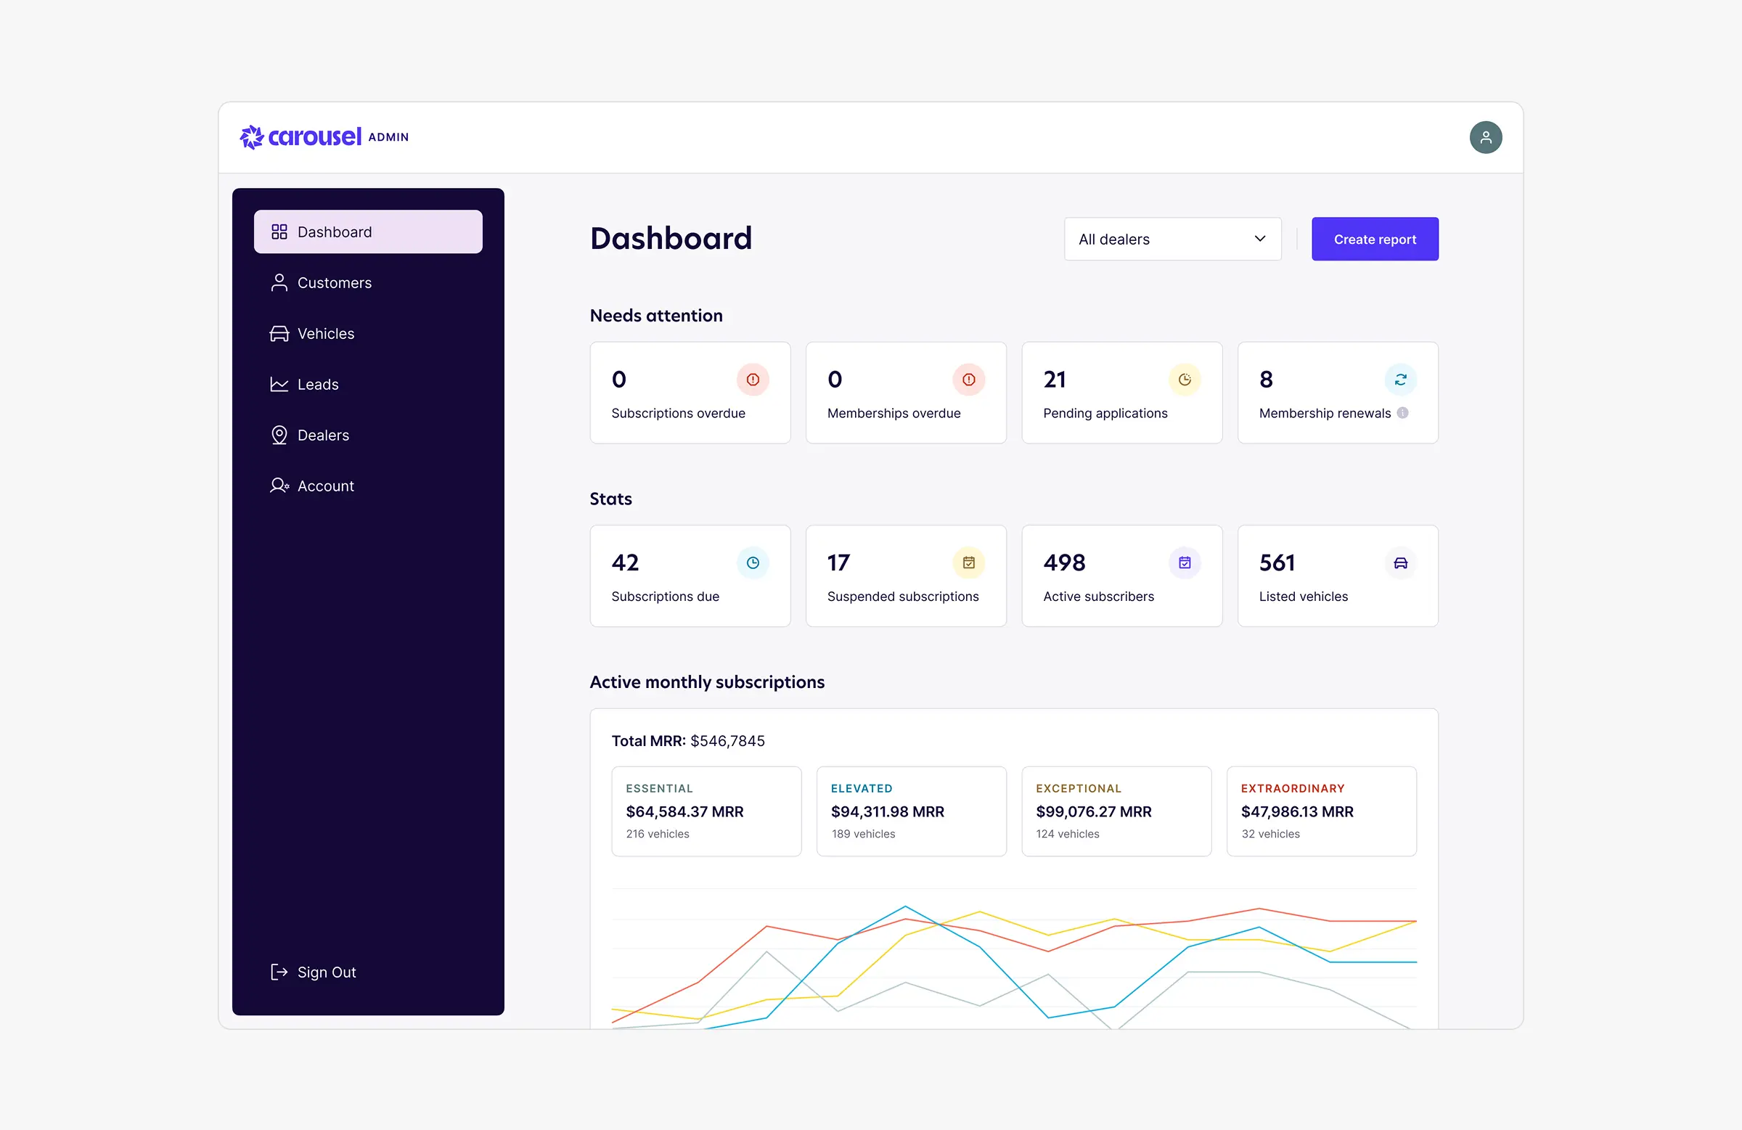Image resolution: width=1742 pixels, height=1130 pixels.
Task: Click the user profile avatar icon
Action: tap(1485, 138)
